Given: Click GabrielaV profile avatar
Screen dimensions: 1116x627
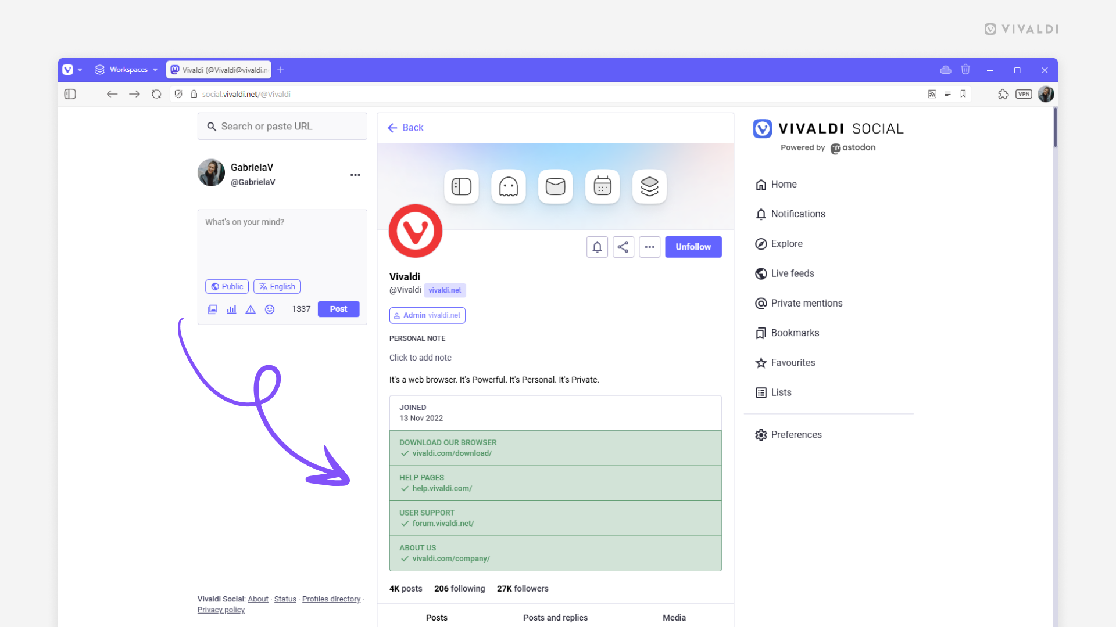Looking at the screenshot, I should 211,173.
